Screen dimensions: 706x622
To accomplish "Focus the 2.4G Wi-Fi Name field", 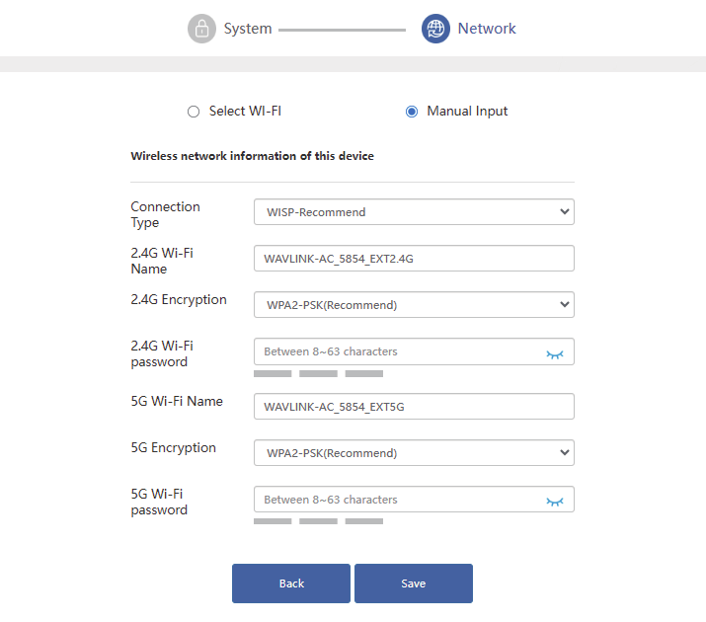I will click(414, 259).
